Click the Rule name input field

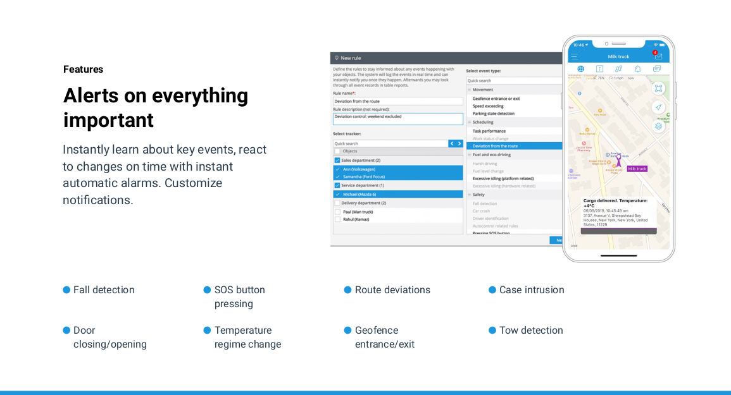tap(397, 101)
